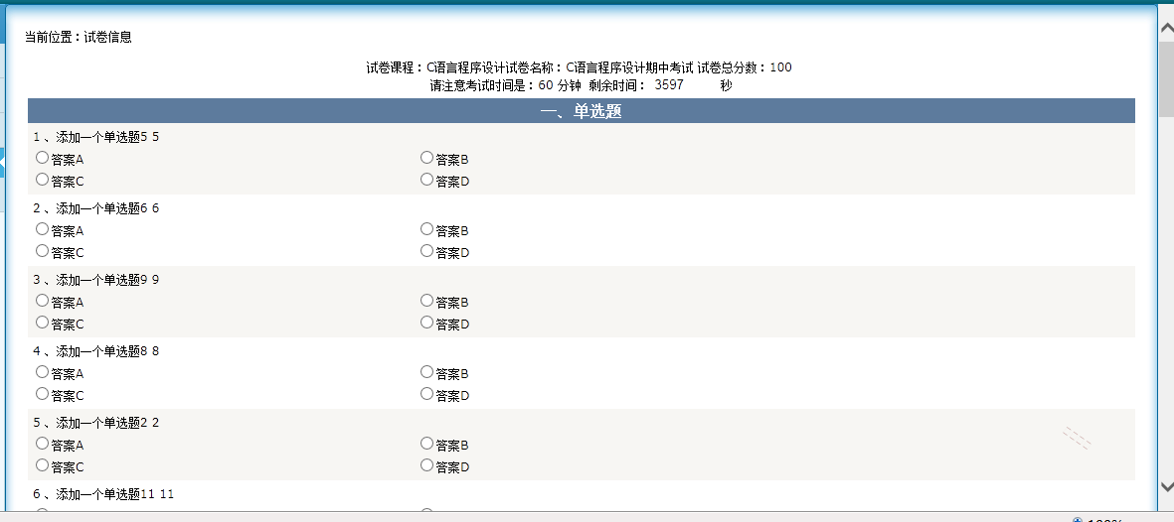This screenshot has width=1174, height=522.
Task: Choose 答案C for question 2
Action: [x=42, y=250]
